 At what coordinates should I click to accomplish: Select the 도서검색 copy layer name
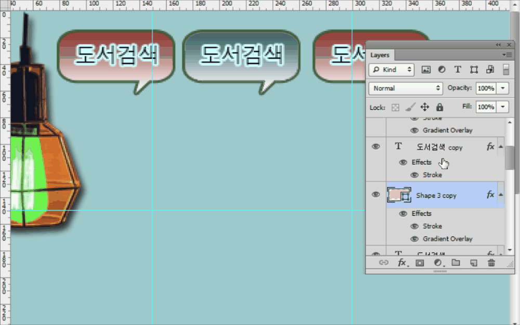coord(439,147)
